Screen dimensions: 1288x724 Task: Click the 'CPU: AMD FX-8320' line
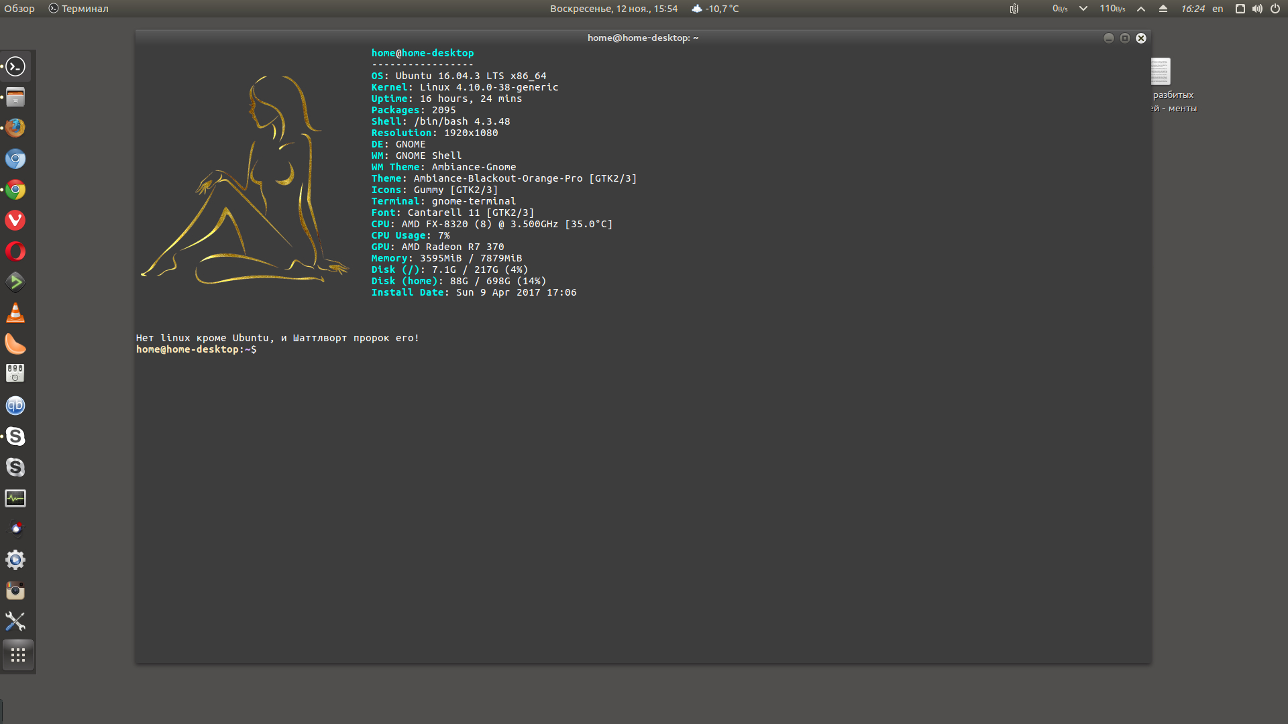(x=492, y=224)
